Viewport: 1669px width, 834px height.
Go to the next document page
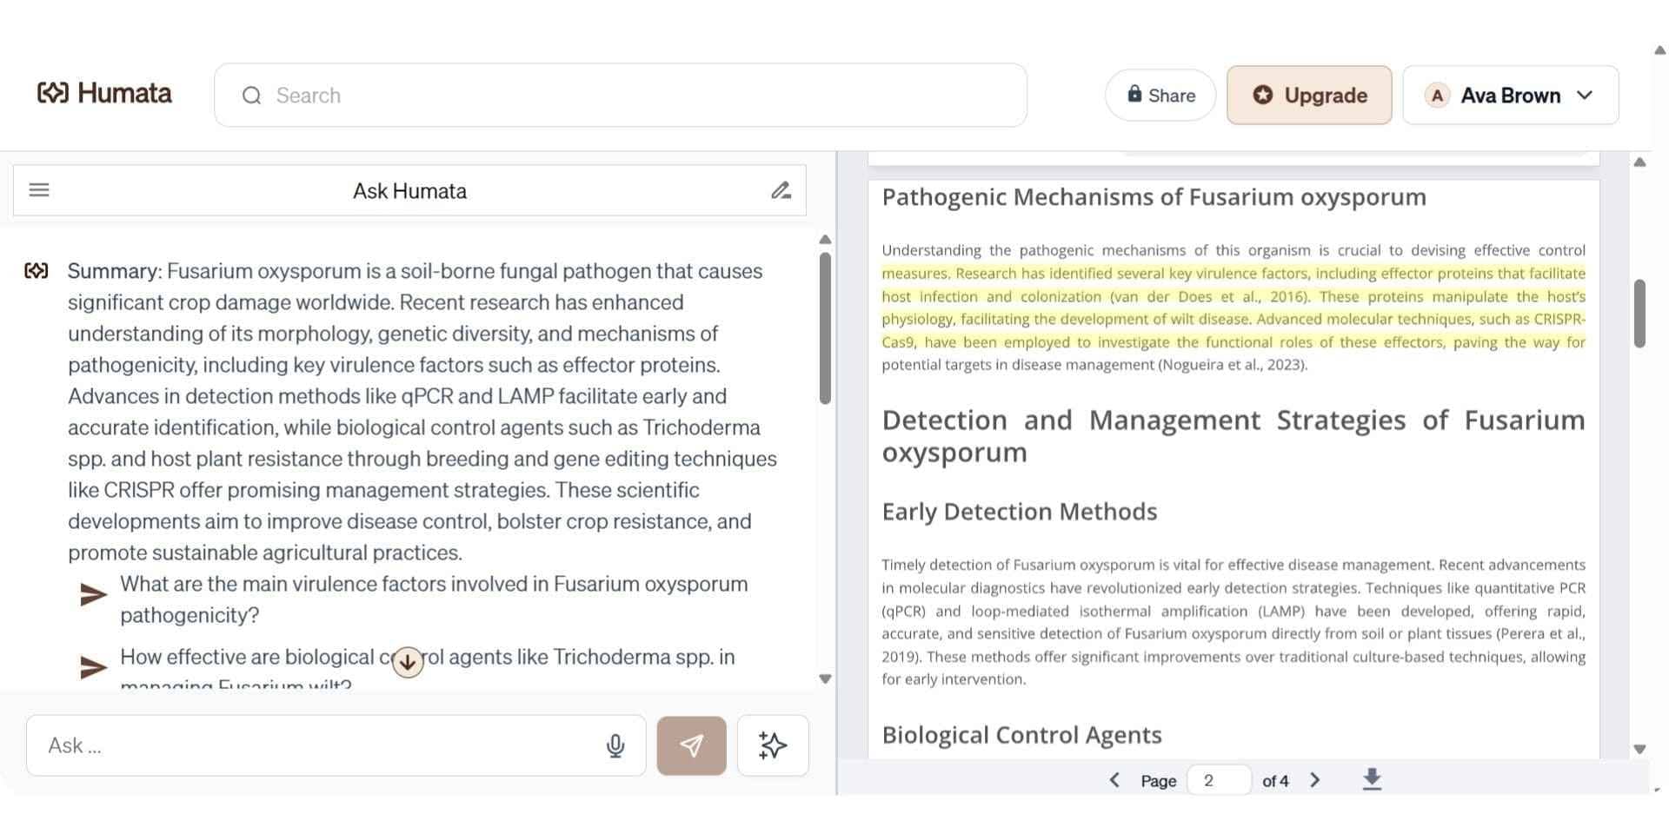[1315, 780]
